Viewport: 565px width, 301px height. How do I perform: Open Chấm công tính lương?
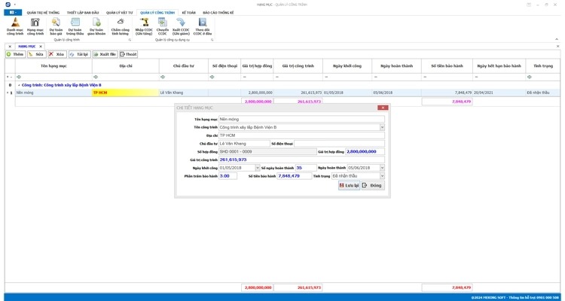[x=121, y=26]
